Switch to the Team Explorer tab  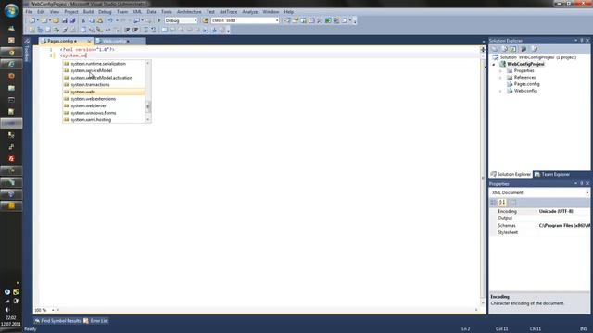(x=552, y=174)
